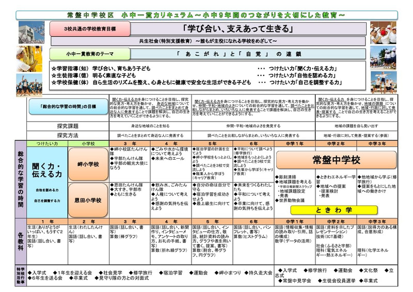Select the event 6年生を送る会
413x292 pixels.
pyautogui.click(x=45, y=278)
